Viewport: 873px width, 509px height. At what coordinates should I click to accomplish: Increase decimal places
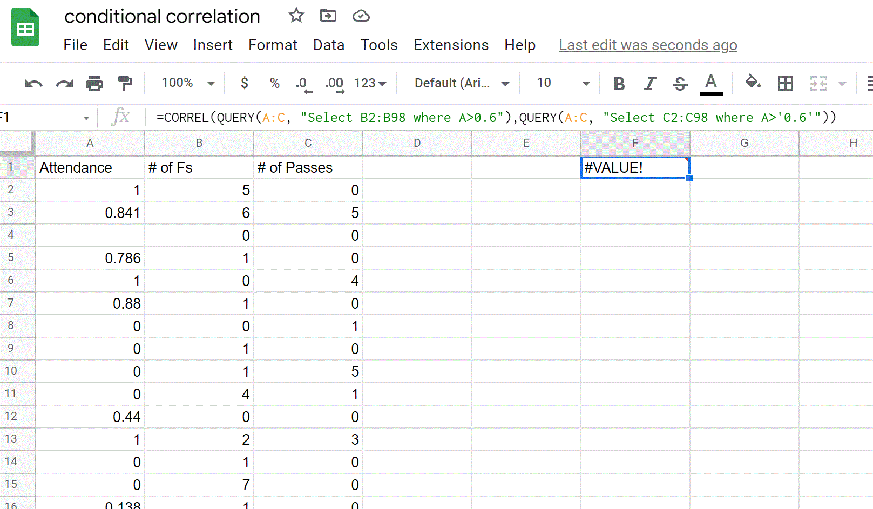coord(334,83)
